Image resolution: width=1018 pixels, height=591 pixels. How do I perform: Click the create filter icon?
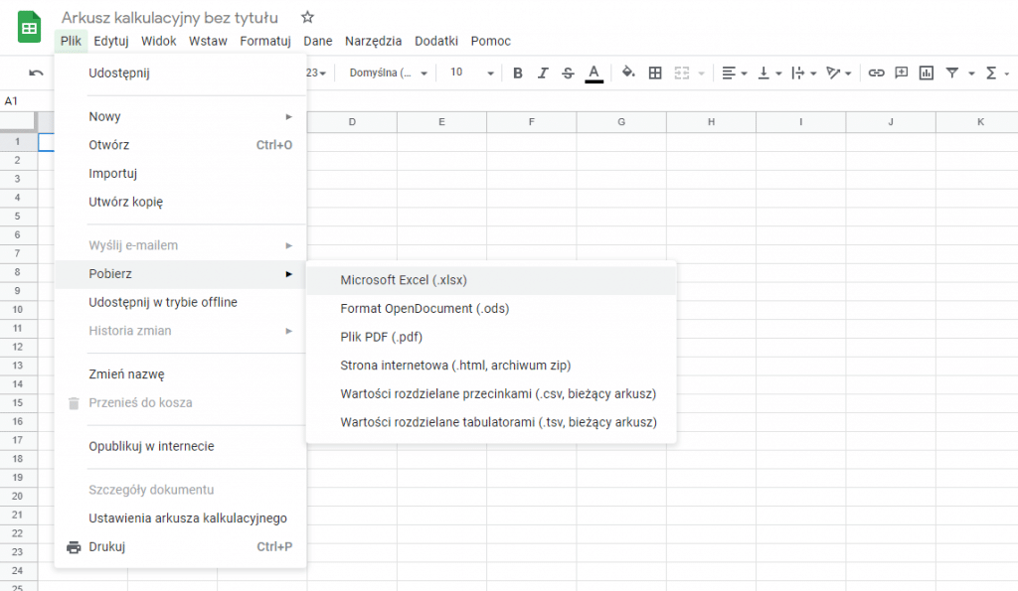tap(951, 73)
